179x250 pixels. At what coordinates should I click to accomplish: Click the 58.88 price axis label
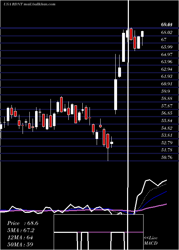coord(167,98)
